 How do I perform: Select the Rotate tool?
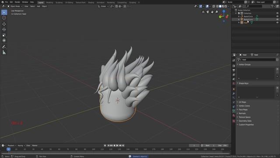pyautogui.click(x=4, y=29)
